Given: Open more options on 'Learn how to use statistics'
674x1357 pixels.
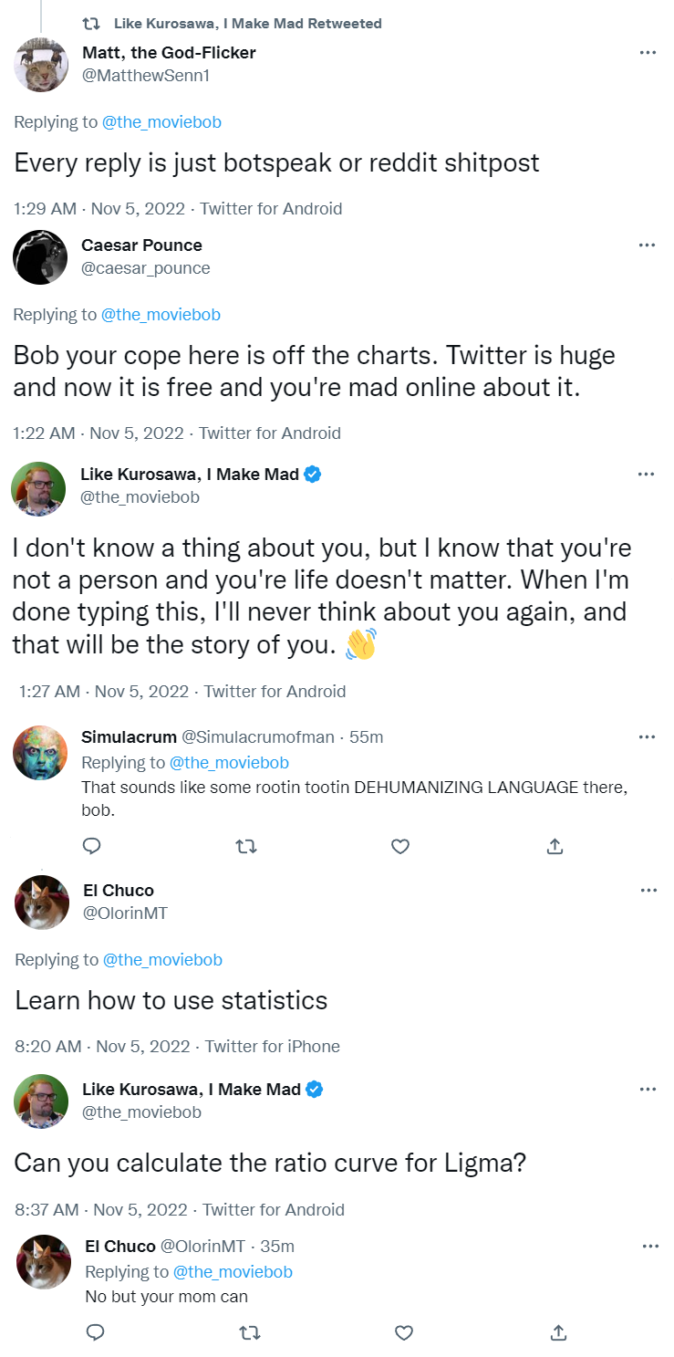Looking at the screenshot, I should tap(648, 891).
